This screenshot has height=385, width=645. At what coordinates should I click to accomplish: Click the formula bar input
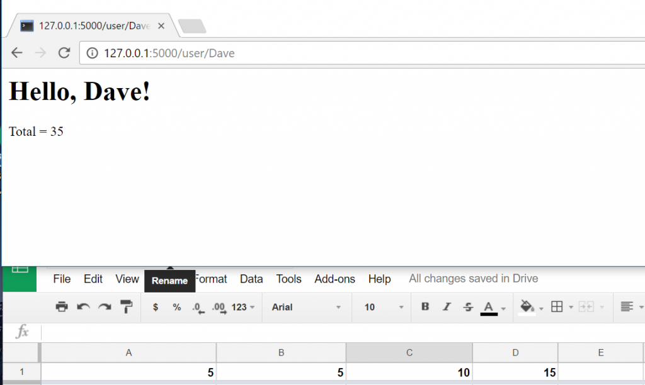[x=343, y=332]
